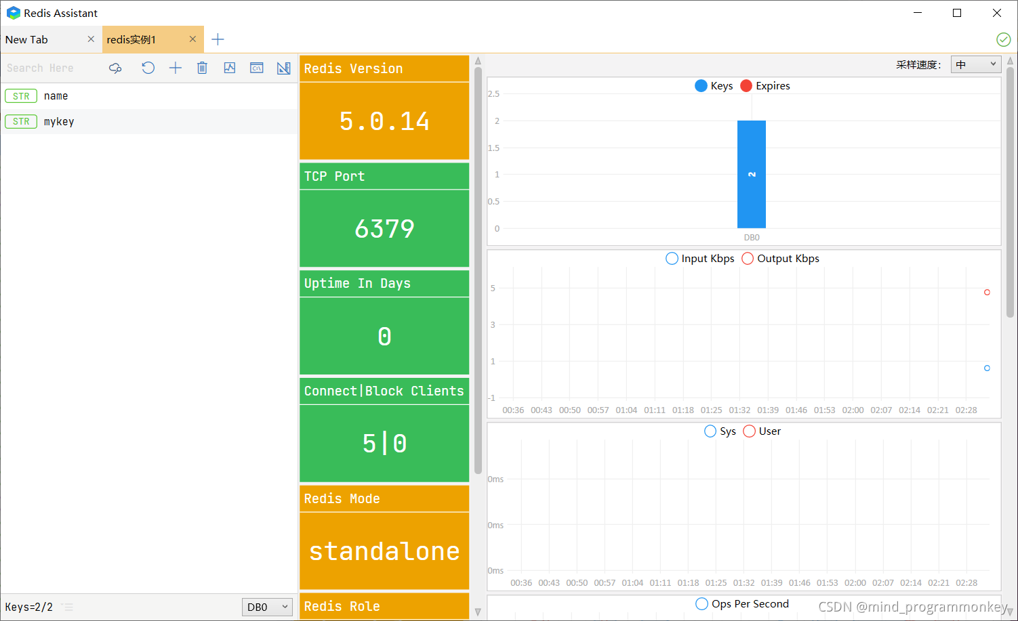The image size is (1018, 621).
Task: Maximize the Redis Assistant window
Action: pyautogui.click(x=957, y=13)
